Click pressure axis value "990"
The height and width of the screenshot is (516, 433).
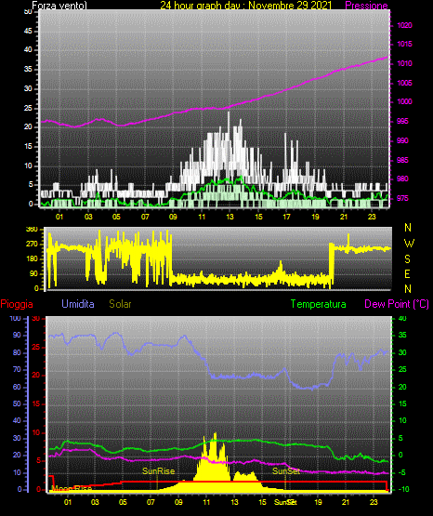coord(402,140)
